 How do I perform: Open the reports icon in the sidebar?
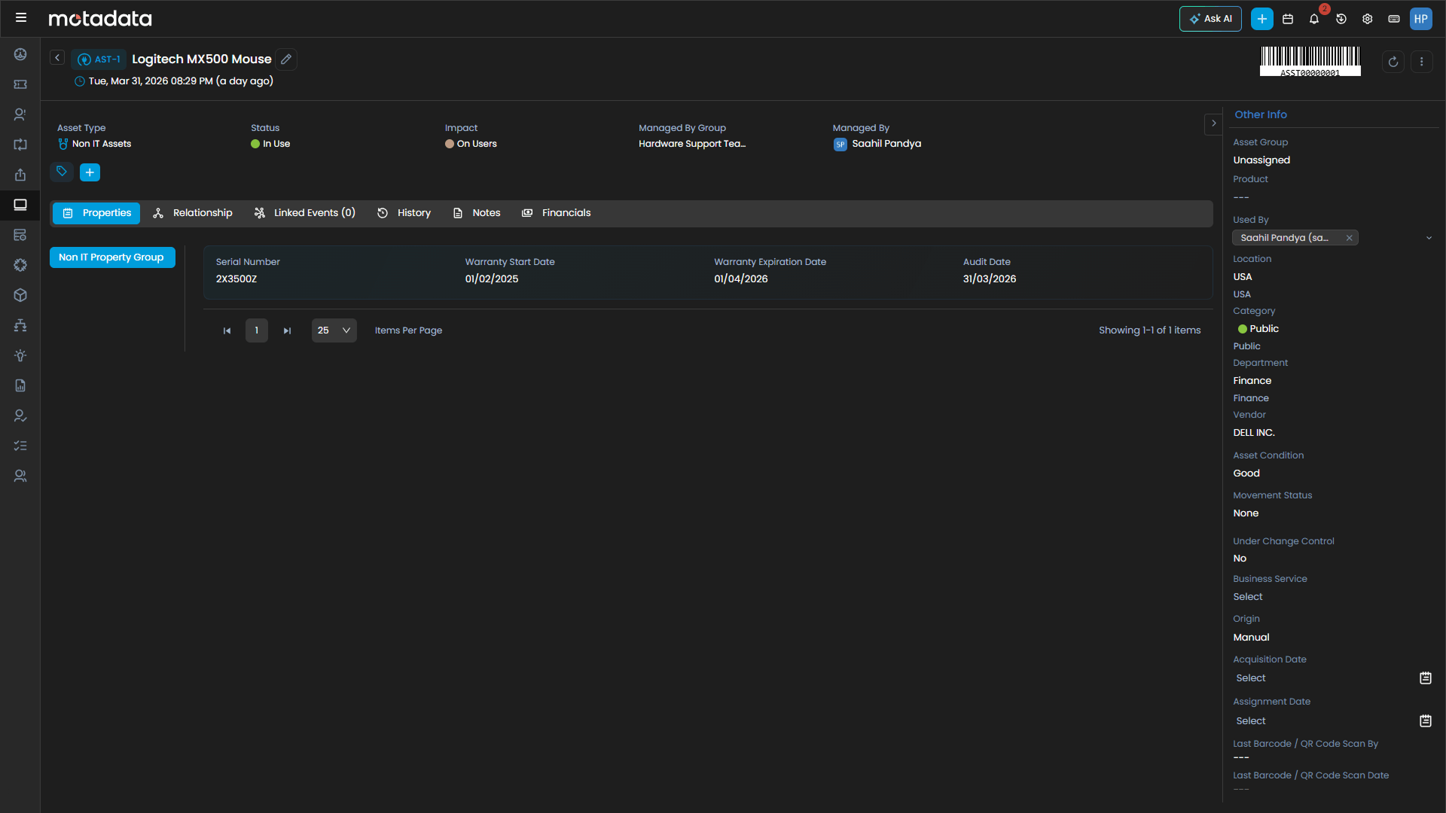point(20,385)
